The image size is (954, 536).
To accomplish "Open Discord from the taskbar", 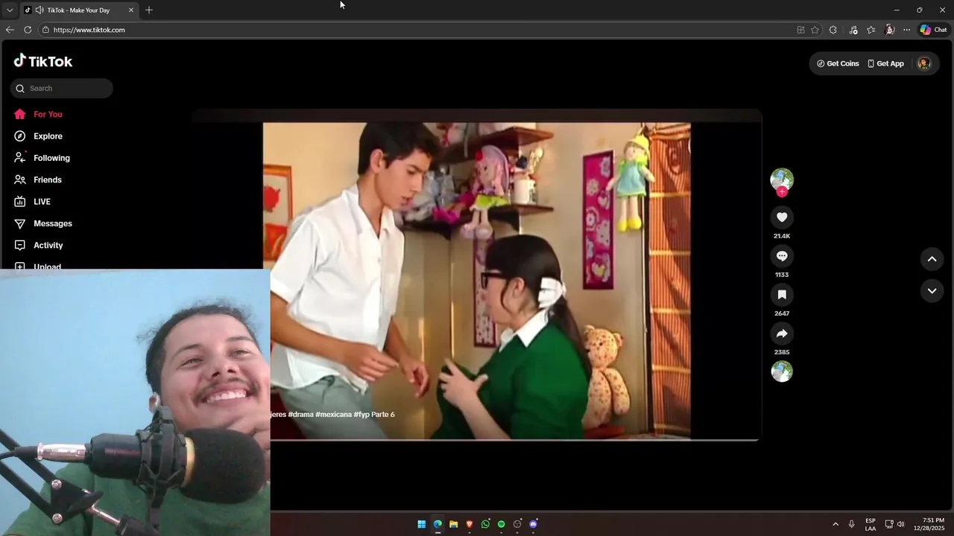I will (x=534, y=524).
